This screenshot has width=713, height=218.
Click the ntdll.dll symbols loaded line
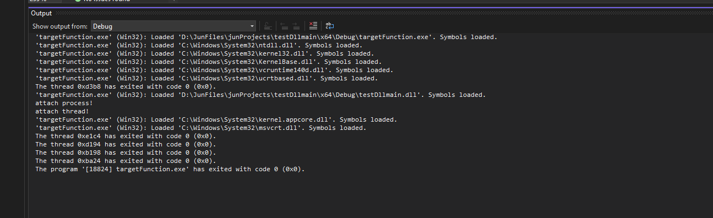pos(199,45)
